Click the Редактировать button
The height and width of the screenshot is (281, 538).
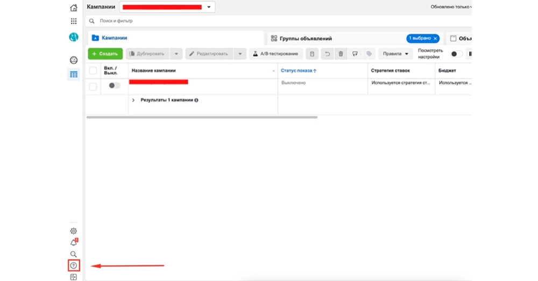coord(209,54)
